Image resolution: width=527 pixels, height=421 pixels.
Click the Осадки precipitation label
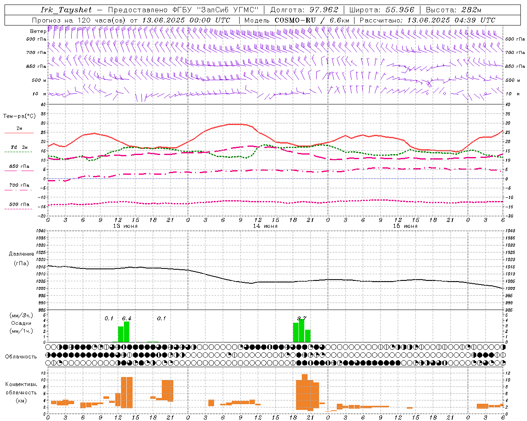click(x=21, y=323)
